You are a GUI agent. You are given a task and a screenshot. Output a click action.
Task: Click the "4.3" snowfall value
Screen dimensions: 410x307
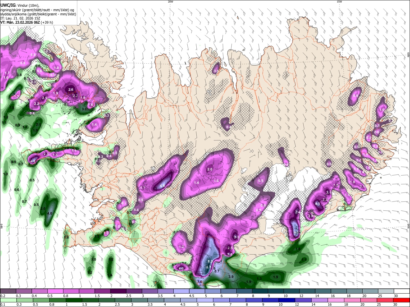click(318, 203)
